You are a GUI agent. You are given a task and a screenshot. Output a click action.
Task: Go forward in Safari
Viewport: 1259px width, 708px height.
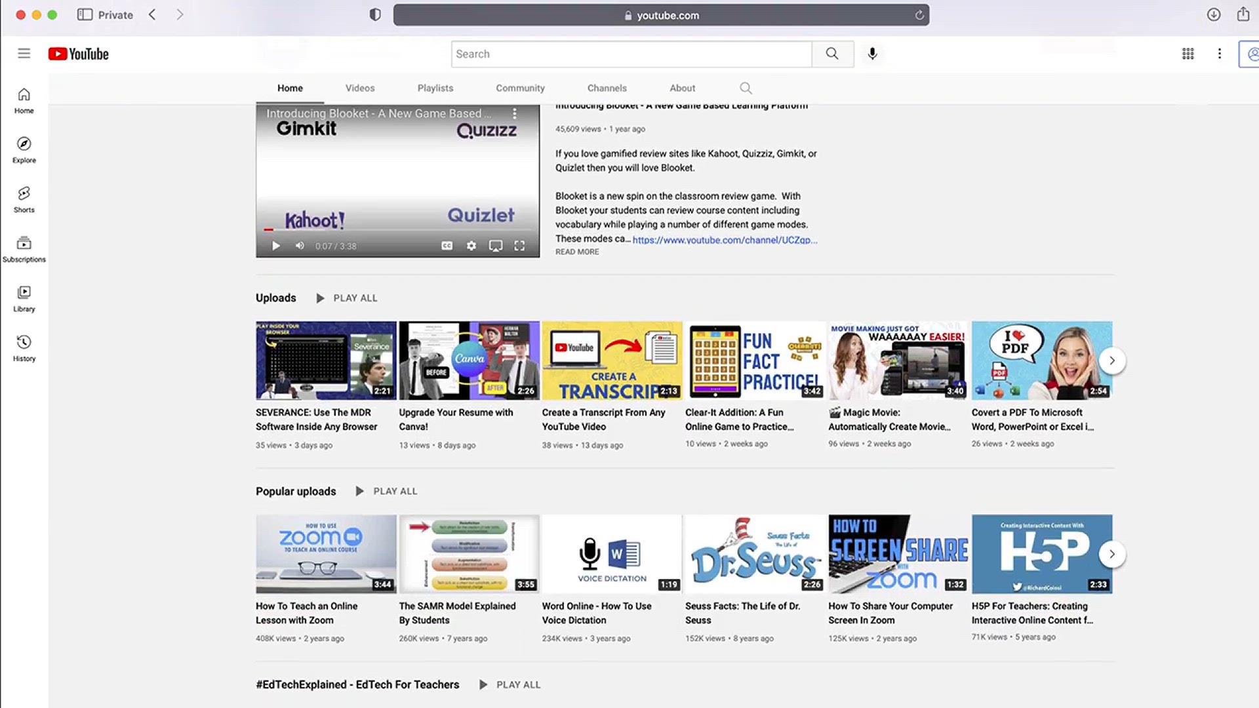click(180, 14)
